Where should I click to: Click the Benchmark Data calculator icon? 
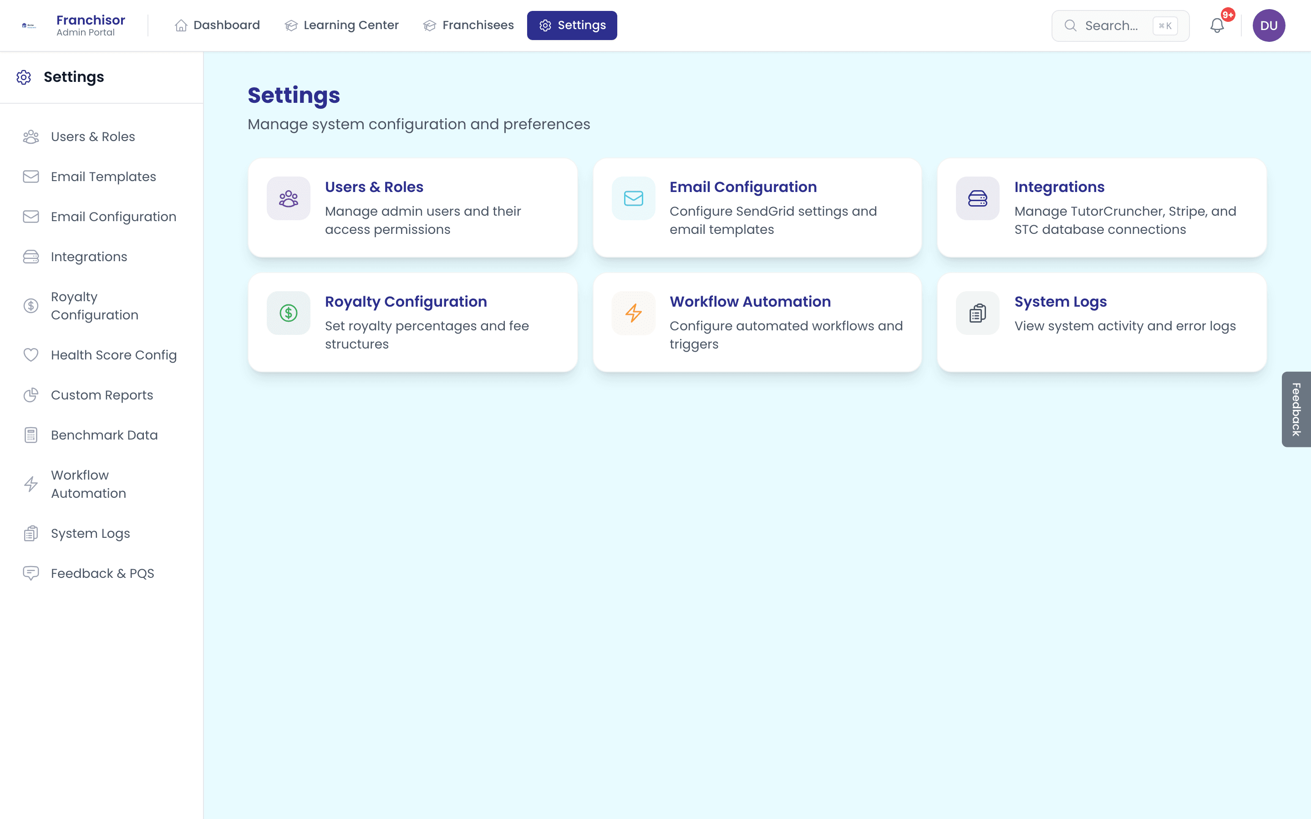[x=31, y=435]
